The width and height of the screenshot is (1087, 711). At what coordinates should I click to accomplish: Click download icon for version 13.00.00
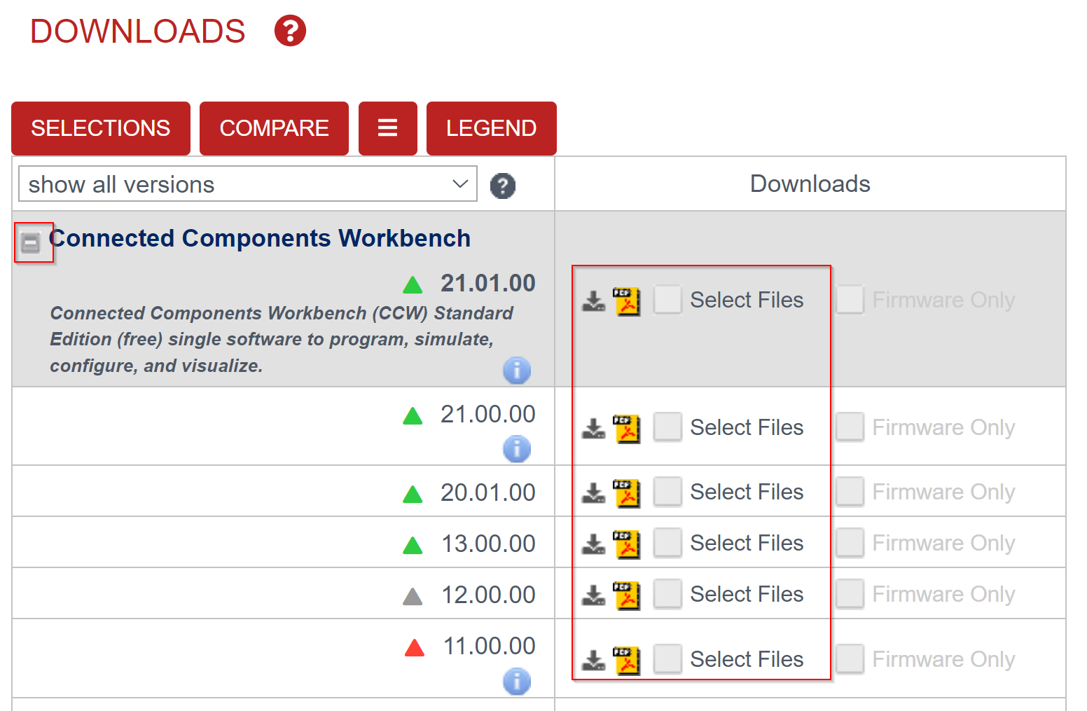click(x=594, y=544)
